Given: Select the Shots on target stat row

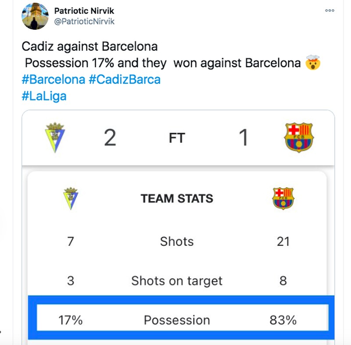Looking at the screenshot, I should point(176,281).
